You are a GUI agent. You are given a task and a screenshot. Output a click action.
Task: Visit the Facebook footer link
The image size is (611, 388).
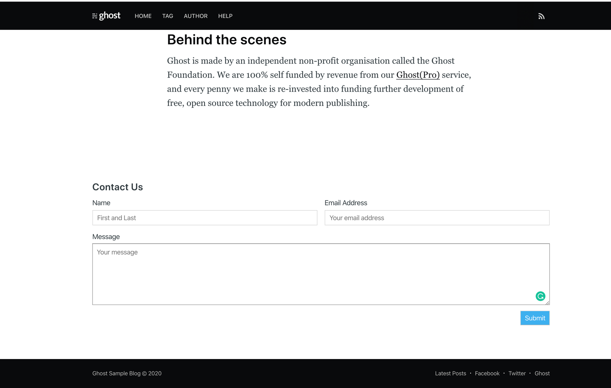point(487,373)
